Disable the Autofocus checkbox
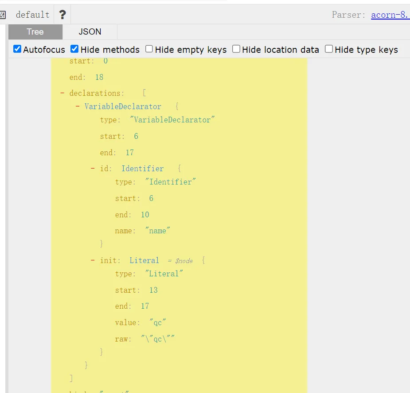 tap(17, 49)
